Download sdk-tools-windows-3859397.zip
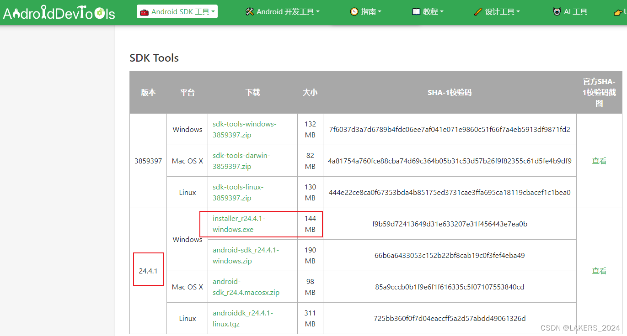 (x=245, y=130)
